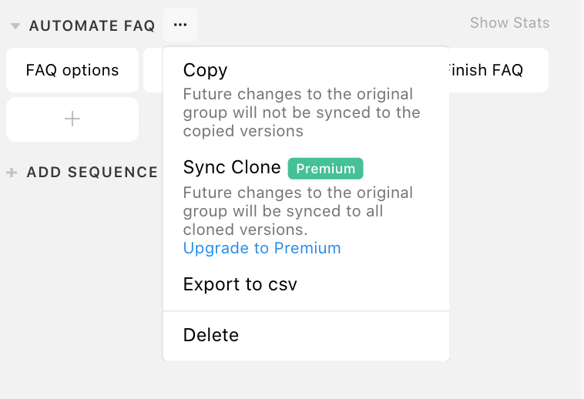Select Delete from the group menu
584x399 pixels.
click(x=211, y=335)
